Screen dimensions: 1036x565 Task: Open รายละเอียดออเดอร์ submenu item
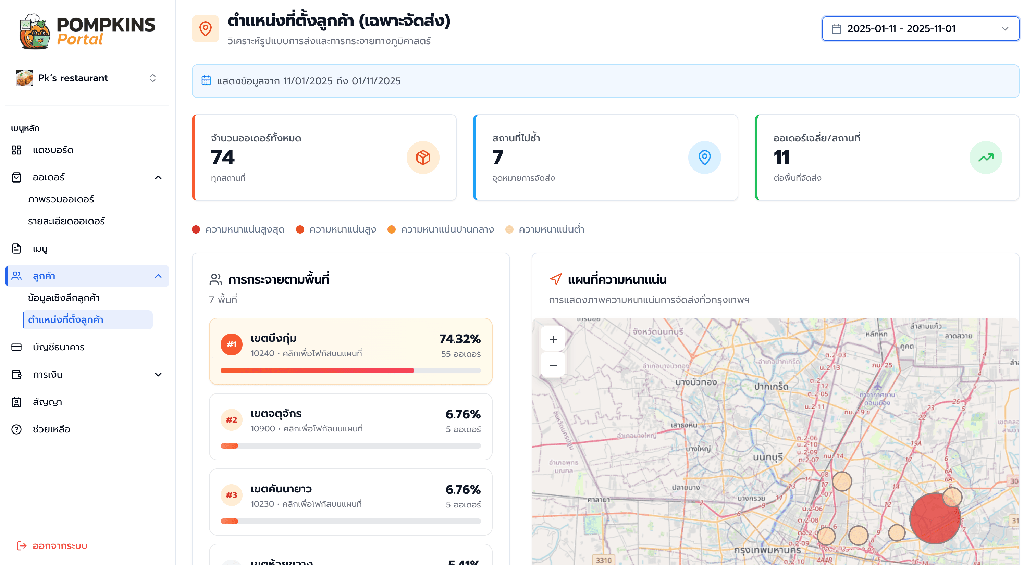pos(66,221)
